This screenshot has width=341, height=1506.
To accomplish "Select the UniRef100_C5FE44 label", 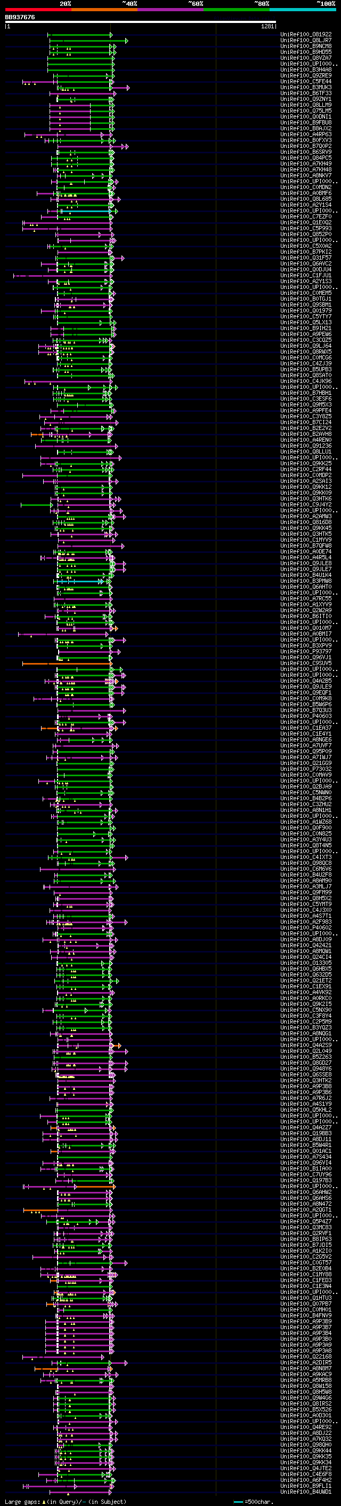I will [x=306, y=81].
